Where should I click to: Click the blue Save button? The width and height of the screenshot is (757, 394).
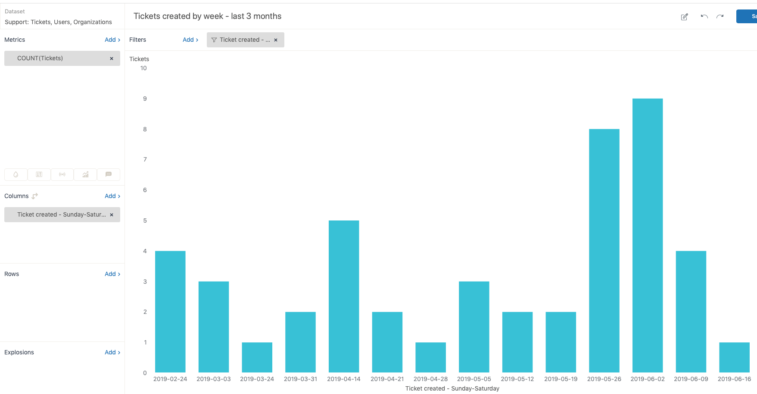click(748, 16)
